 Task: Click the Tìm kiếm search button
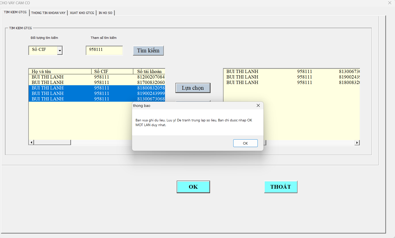pyautogui.click(x=148, y=51)
